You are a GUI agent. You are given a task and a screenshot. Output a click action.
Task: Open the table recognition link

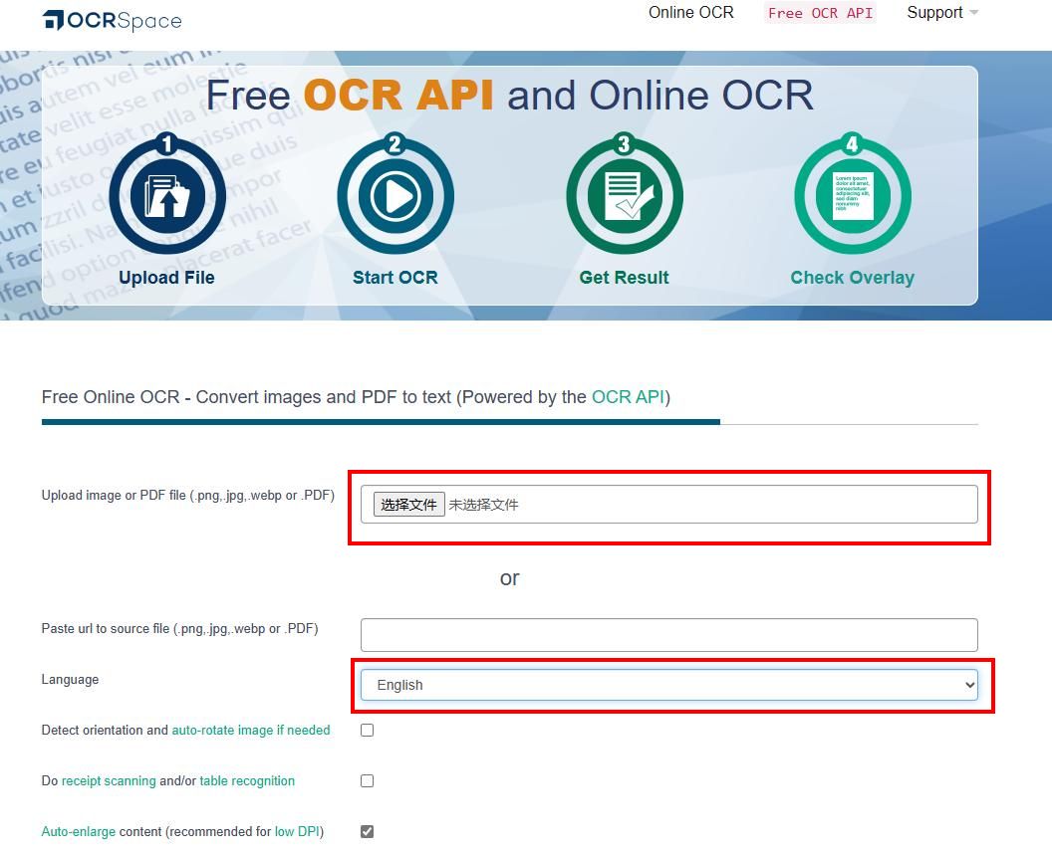tap(247, 780)
